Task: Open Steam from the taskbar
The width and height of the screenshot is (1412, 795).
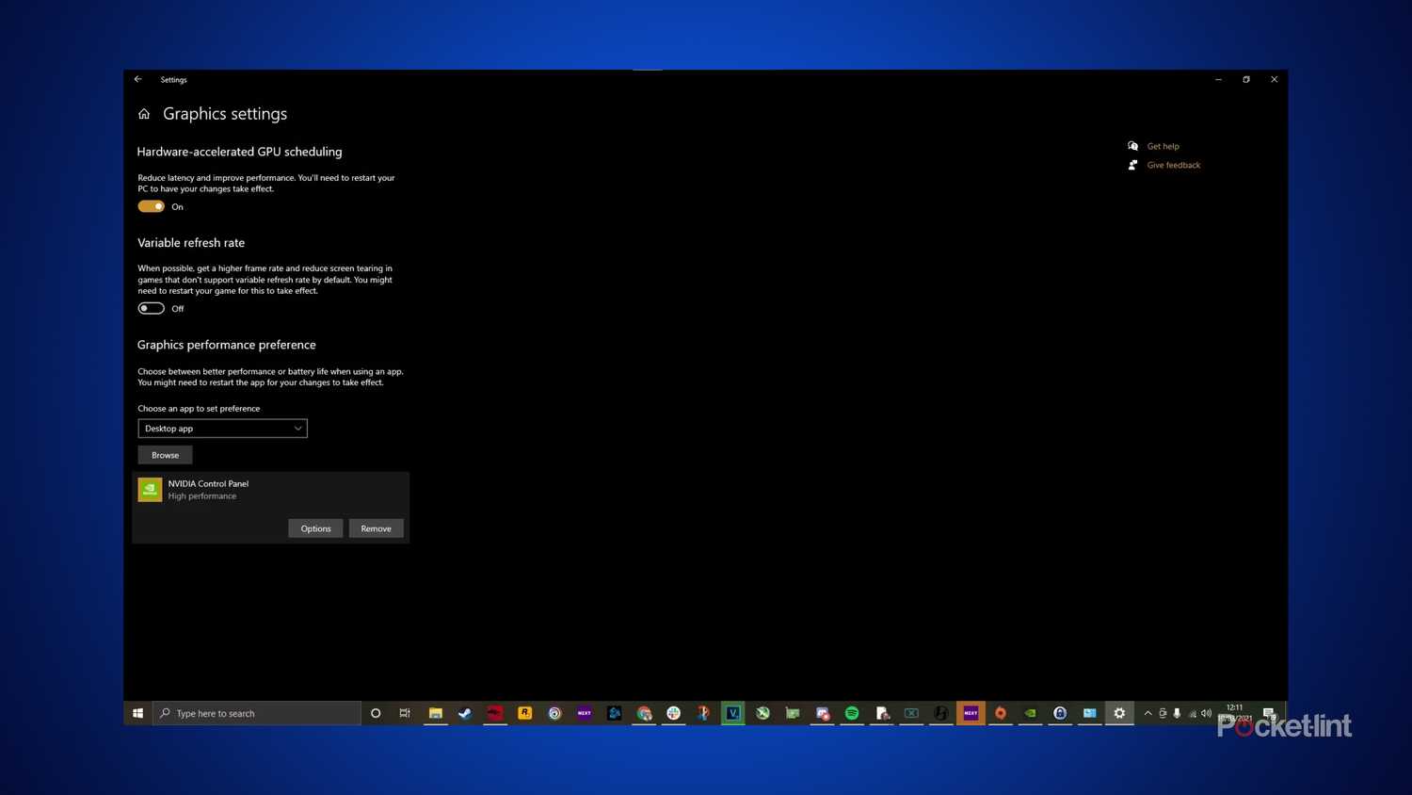Action: click(464, 713)
